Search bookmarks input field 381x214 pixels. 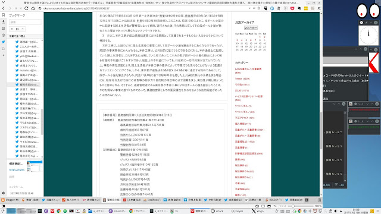pyautogui.click(x=25, y=22)
